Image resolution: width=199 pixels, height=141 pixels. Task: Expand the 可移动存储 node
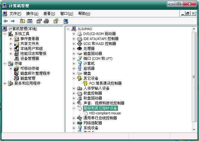(x=11, y=68)
